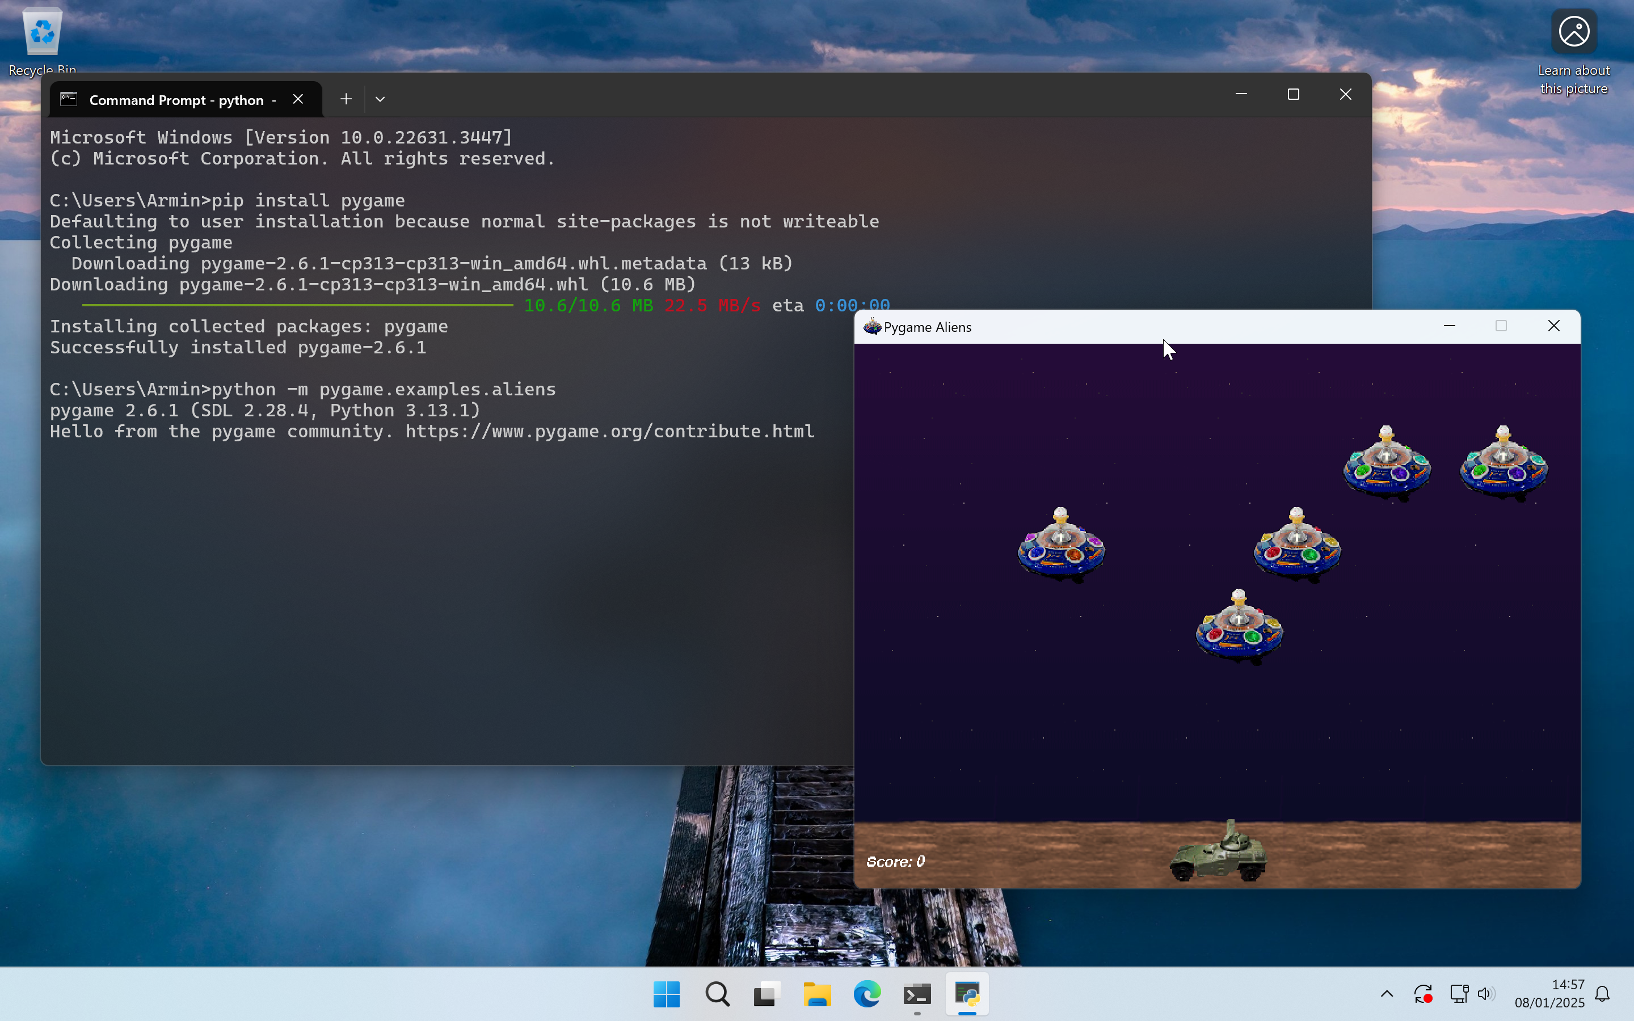Close the Command Prompt window
The width and height of the screenshot is (1634, 1021).
point(1345,95)
